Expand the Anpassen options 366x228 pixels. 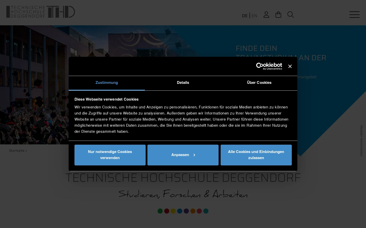(183, 155)
